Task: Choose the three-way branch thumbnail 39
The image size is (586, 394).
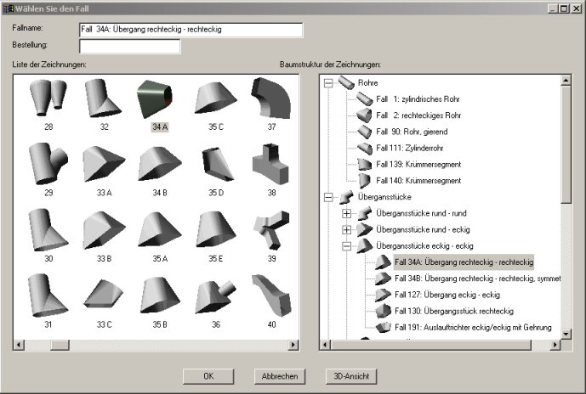Action: pyautogui.click(x=271, y=230)
